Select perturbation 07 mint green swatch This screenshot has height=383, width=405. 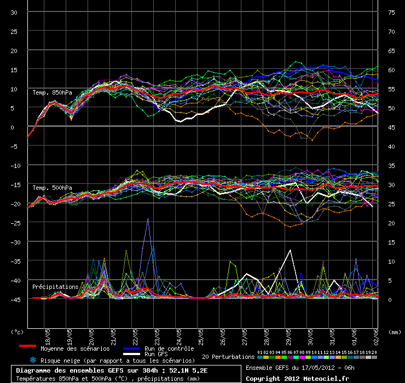tap(296, 357)
